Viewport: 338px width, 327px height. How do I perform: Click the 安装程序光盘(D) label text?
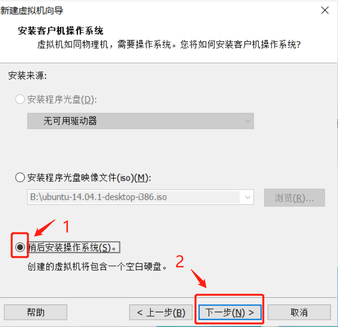[x=62, y=99]
